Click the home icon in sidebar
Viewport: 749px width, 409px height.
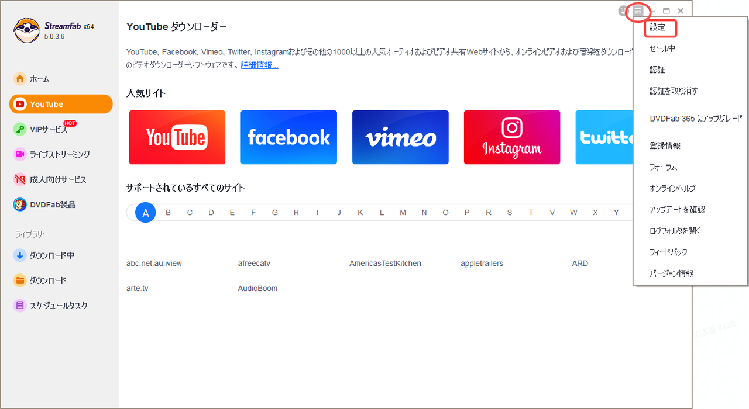[x=20, y=79]
